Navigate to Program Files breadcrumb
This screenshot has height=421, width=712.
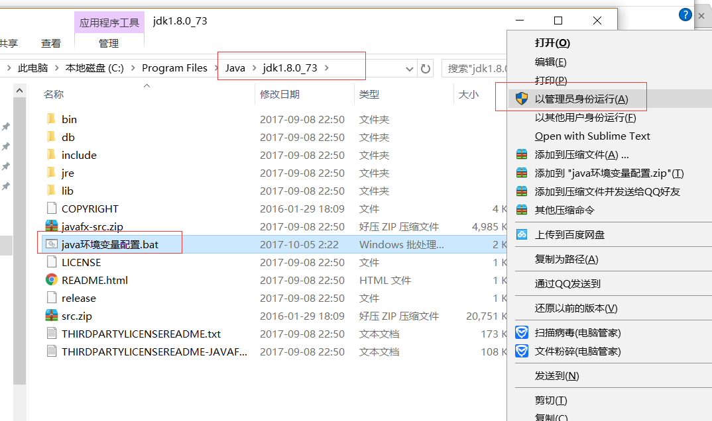pyautogui.click(x=174, y=68)
